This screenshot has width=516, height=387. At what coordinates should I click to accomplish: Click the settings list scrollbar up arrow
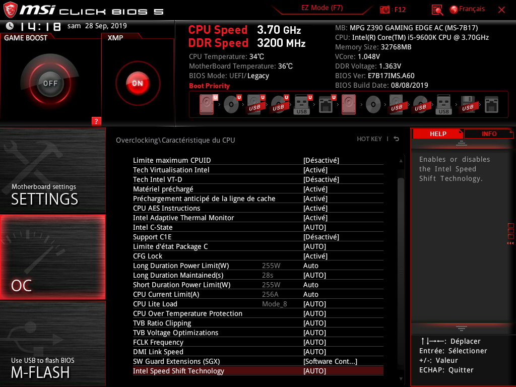click(x=401, y=161)
